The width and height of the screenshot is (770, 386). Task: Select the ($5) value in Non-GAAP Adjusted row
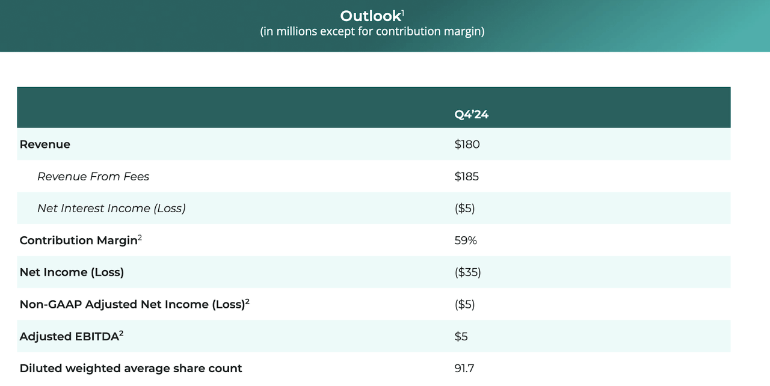coord(464,304)
